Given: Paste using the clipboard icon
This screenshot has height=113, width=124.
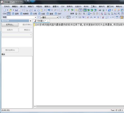Looking at the screenshot, I should coord(42,10).
